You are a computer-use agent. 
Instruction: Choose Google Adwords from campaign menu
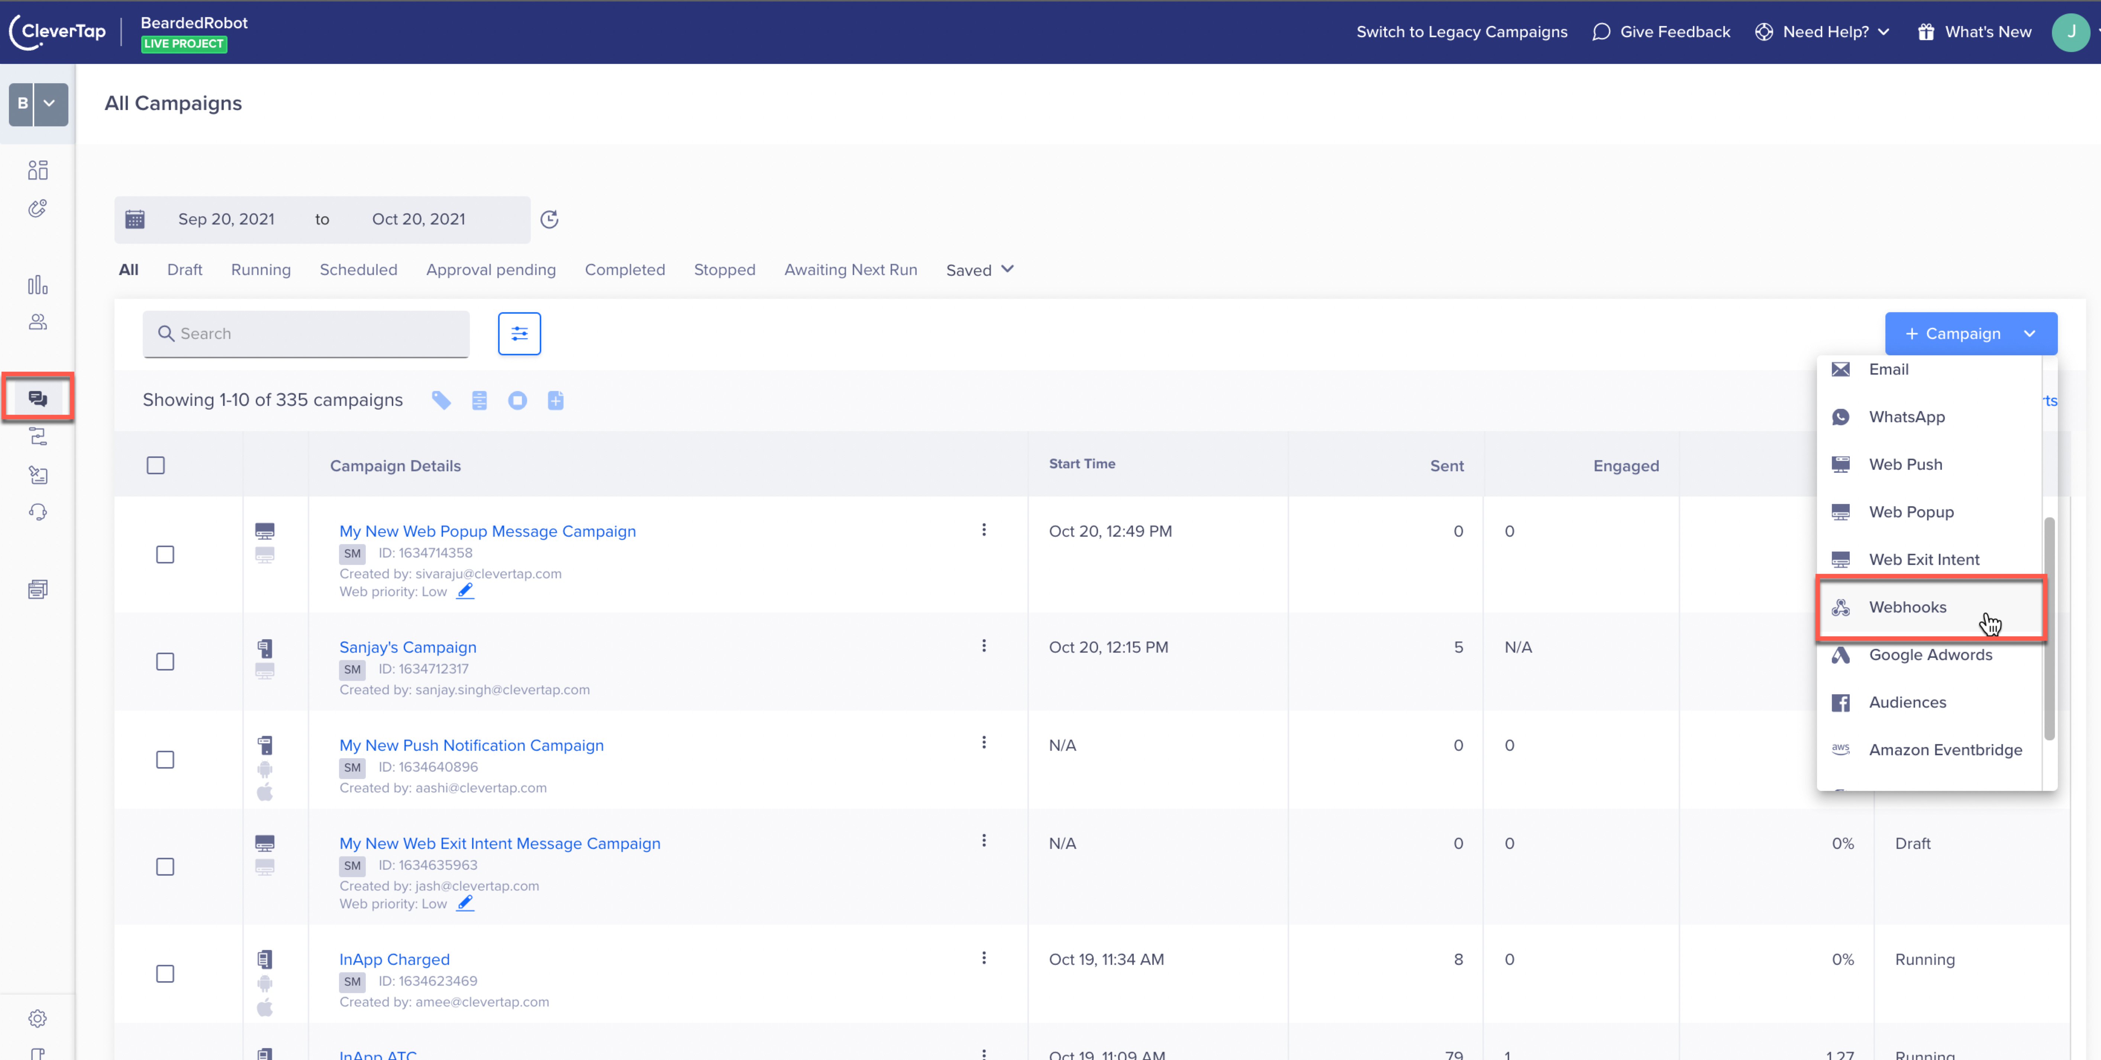[x=1930, y=655]
